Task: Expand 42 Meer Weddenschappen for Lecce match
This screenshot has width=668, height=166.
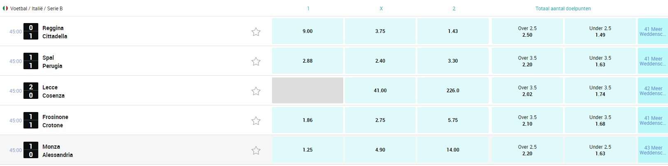Action: (x=652, y=91)
